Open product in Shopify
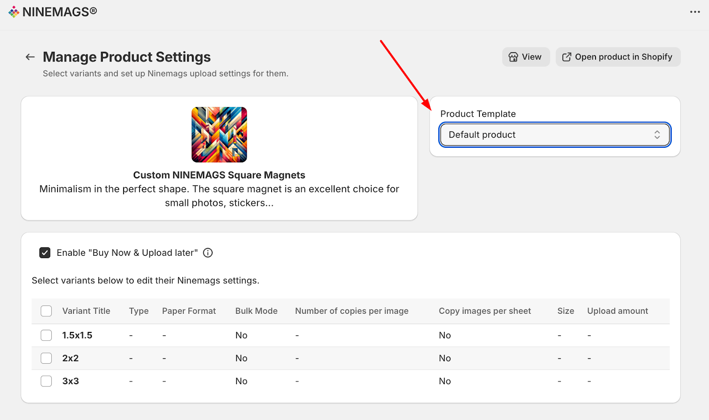Viewport: 709px width, 420px height. pyautogui.click(x=618, y=57)
